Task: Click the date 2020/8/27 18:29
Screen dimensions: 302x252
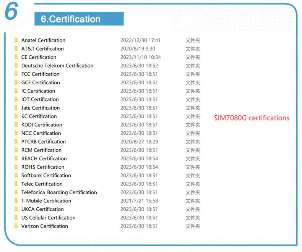Action: coord(139,142)
